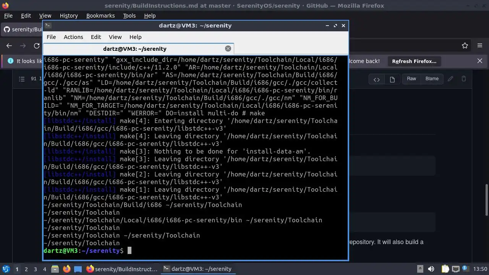Image resolution: width=489 pixels, height=275 pixels.
Task: Open the Blame view
Action: click(x=432, y=79)
